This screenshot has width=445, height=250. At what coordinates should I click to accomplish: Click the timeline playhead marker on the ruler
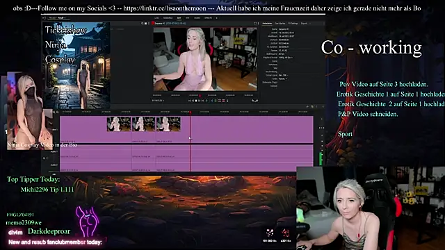point(191,112)
